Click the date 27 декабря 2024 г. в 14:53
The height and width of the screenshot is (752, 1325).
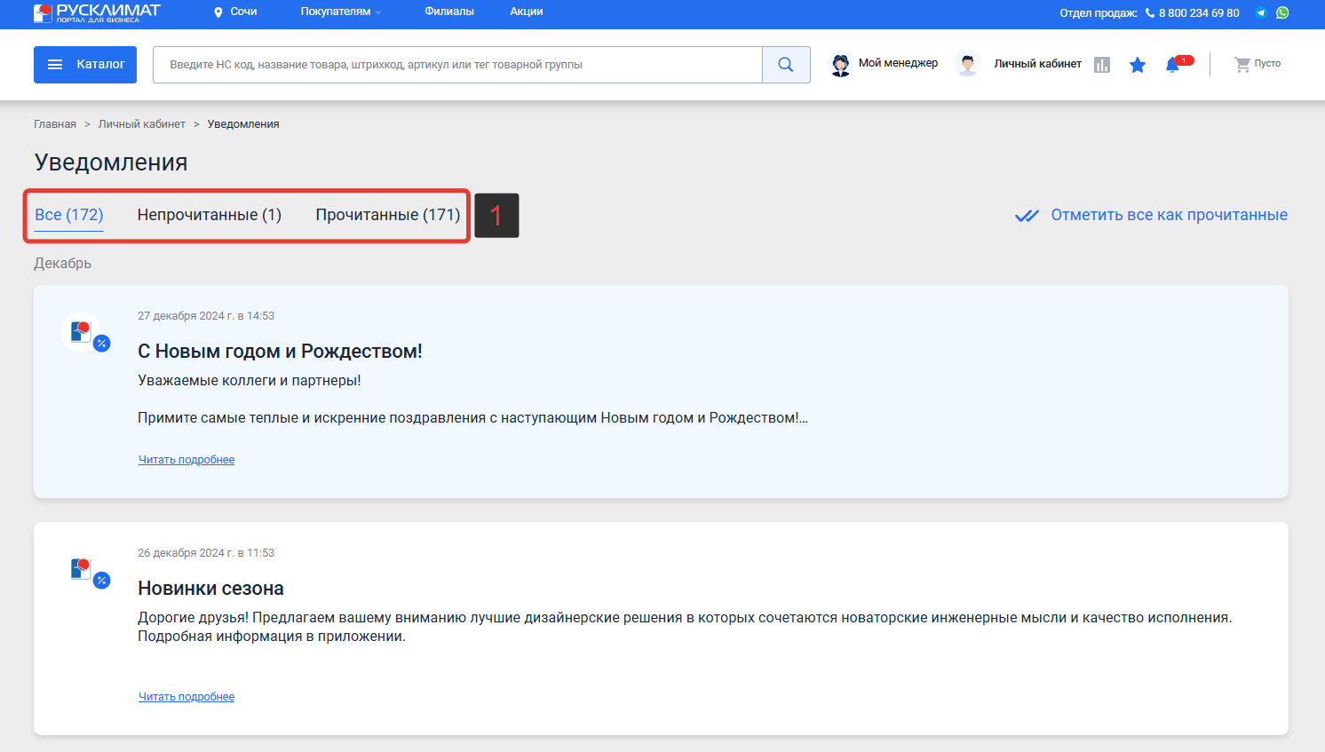206,316
